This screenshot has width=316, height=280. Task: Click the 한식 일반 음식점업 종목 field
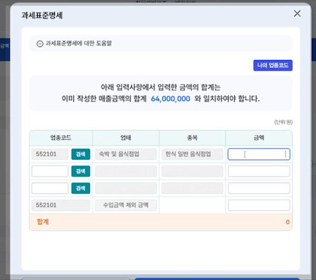pos(192,155)
